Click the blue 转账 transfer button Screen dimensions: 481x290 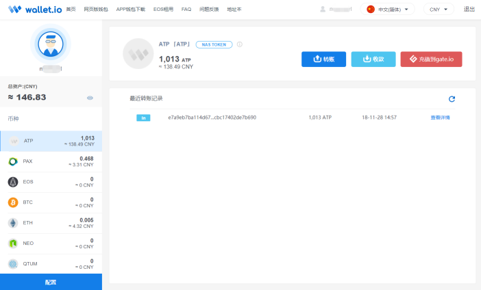(323, 60)
